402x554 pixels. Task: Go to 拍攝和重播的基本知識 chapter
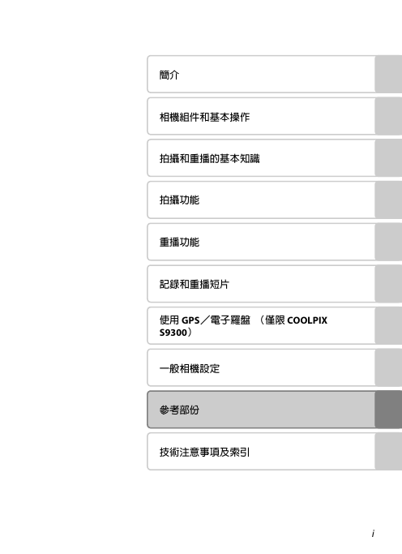(261, 158)
